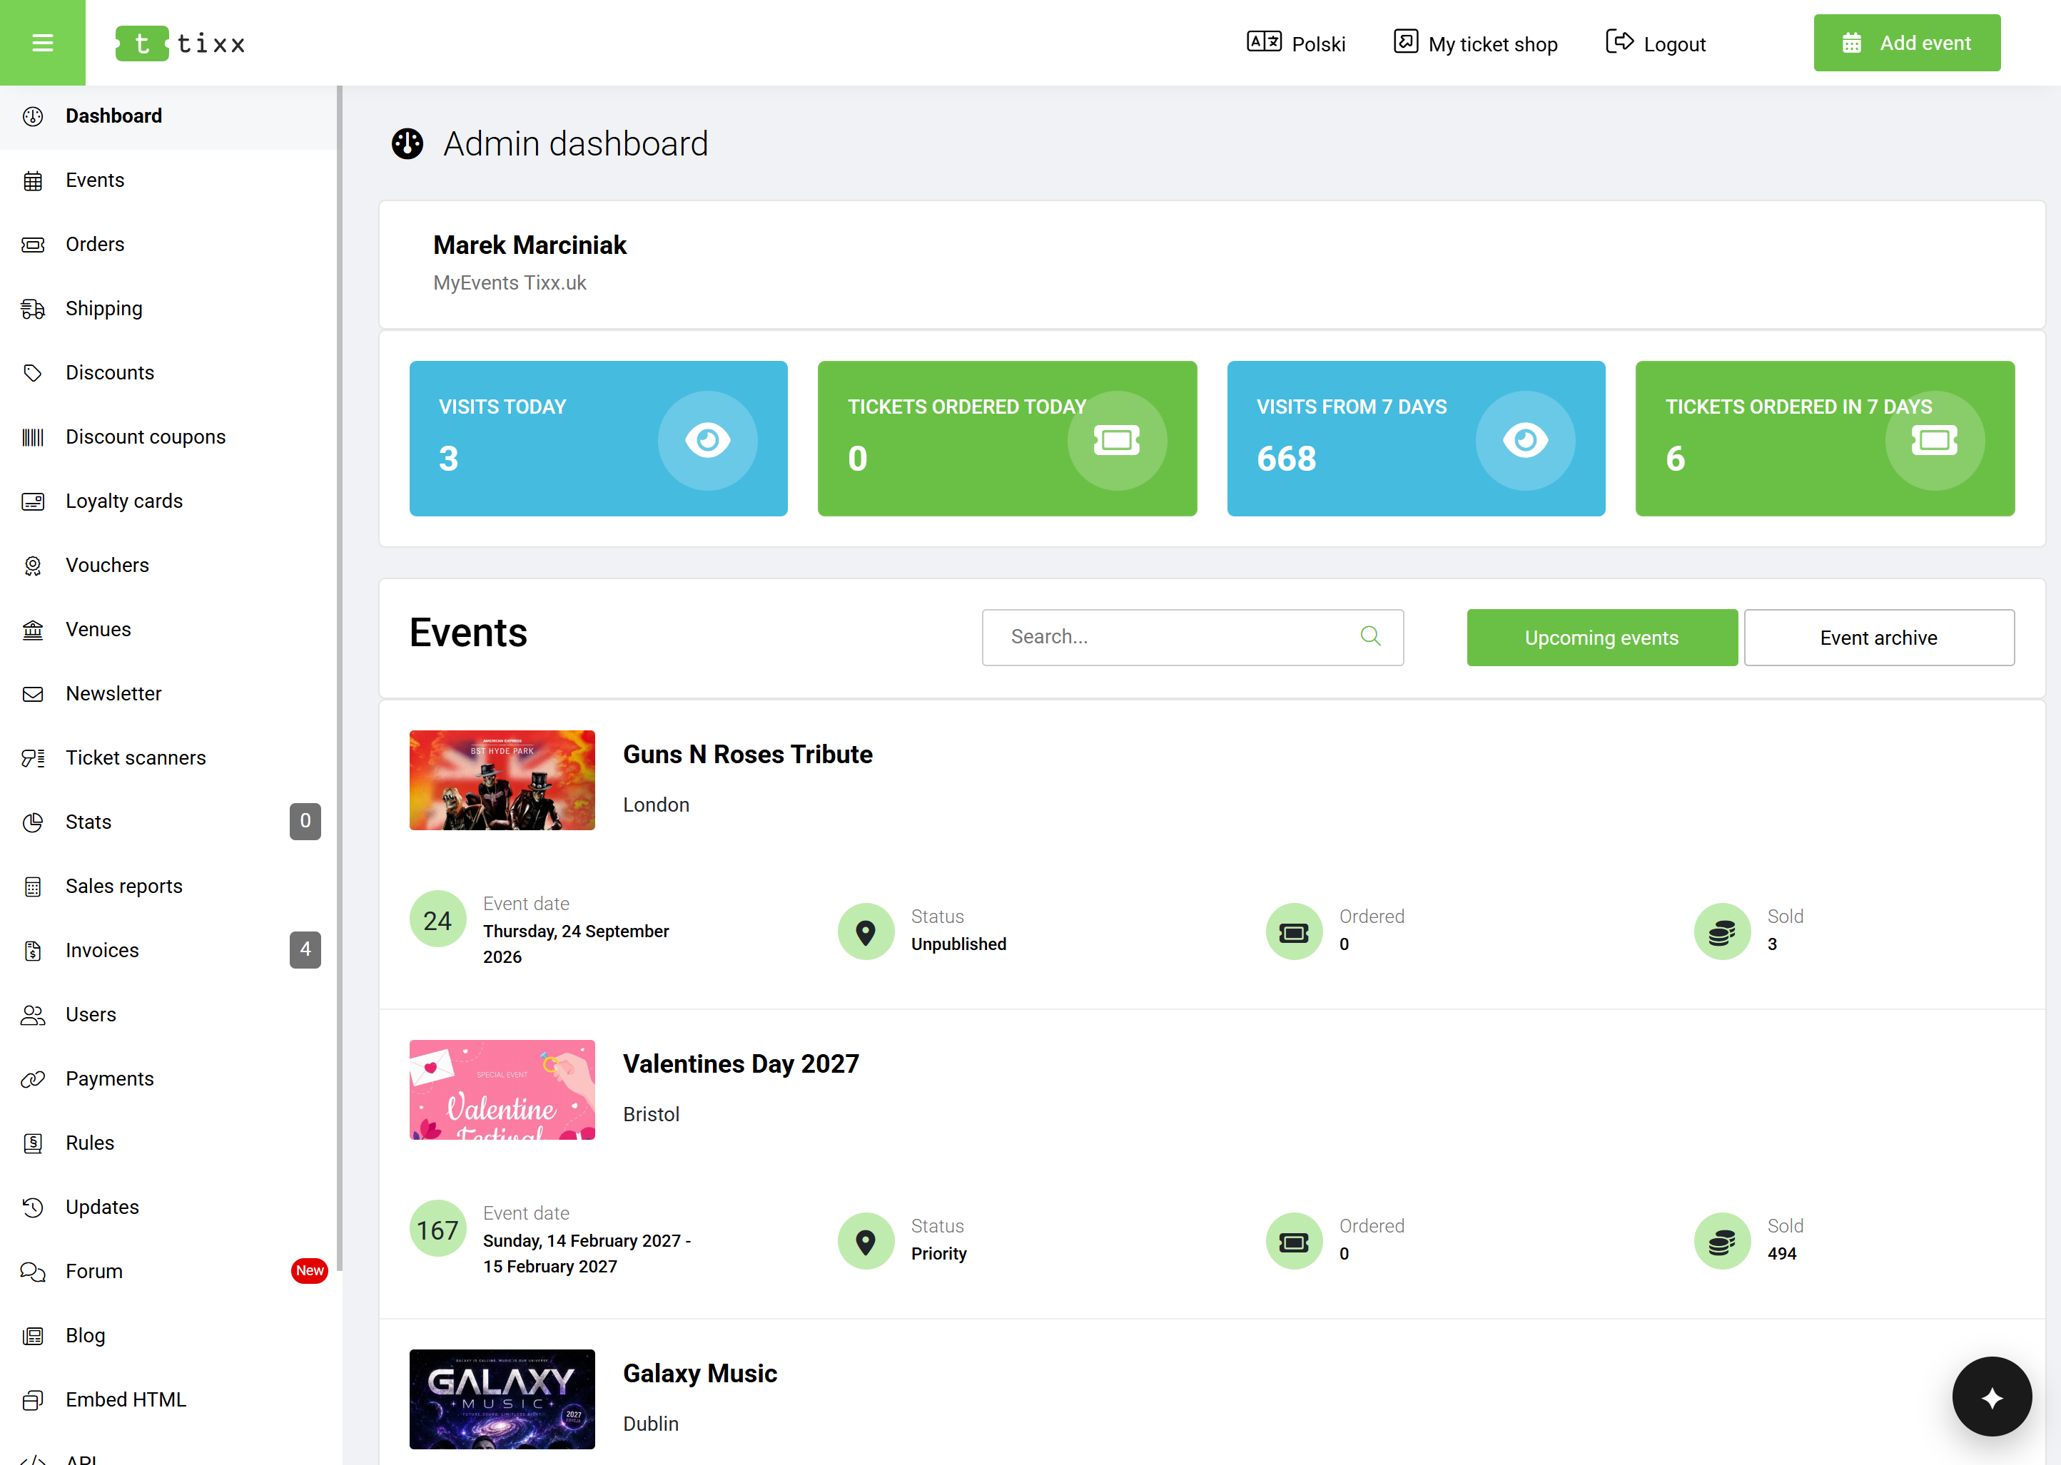
Task: Click the Venues building icon
Action: pyautogui.click(x=34, y=630)
